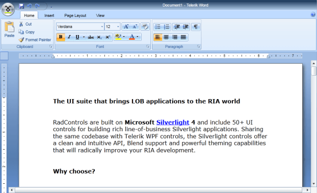Expand the font family dropdown arrow
The width and height of the screenshot is (317, 193).
point(102,27)
